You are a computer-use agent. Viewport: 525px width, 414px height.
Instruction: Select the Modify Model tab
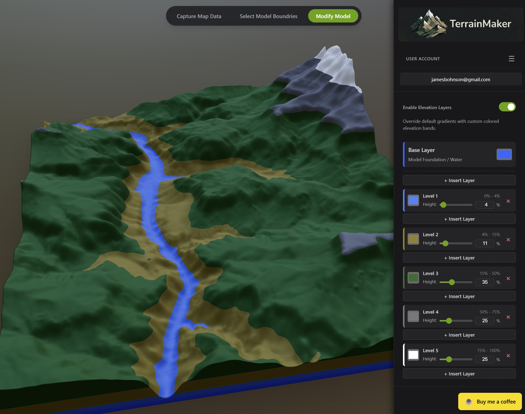click(333, 16)
